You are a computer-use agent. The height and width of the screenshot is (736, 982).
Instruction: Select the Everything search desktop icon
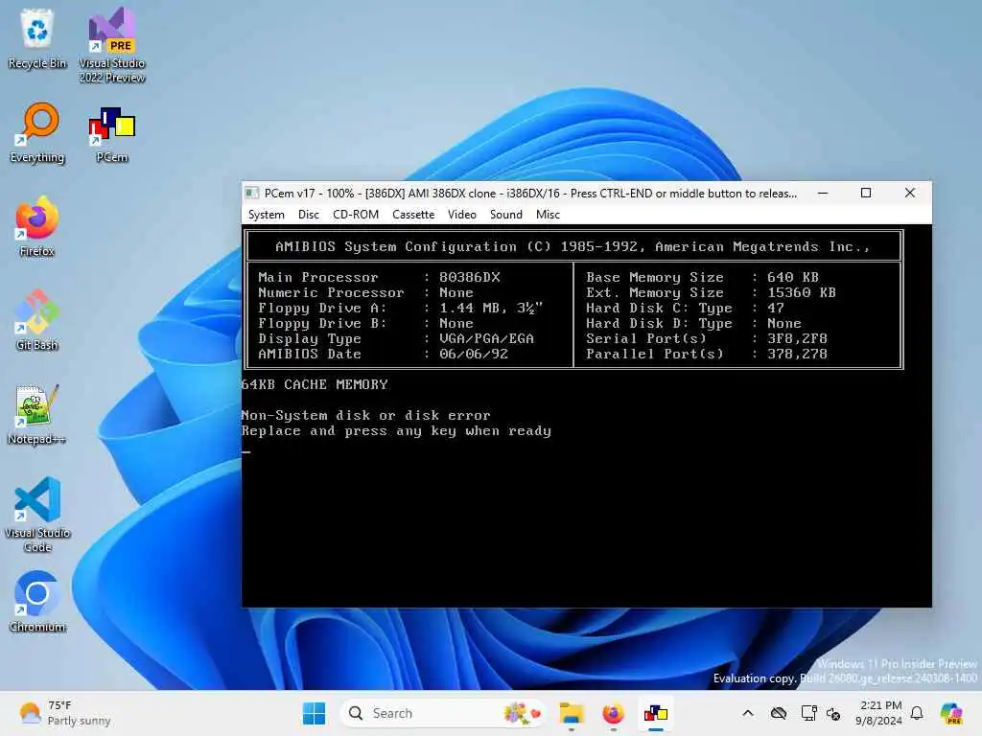coord(37,132)
